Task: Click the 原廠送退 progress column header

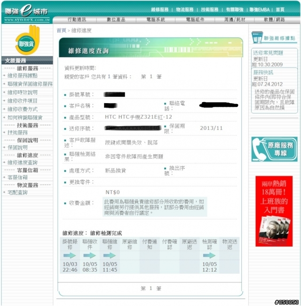Action: point(190,244)
